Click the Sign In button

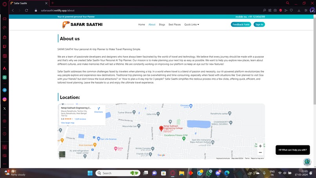[259, 24]
